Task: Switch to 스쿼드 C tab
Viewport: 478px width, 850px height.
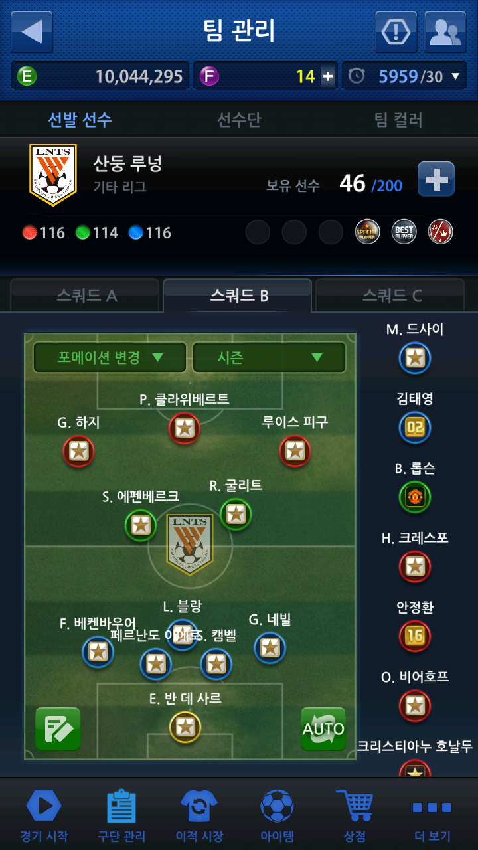Action: coord(390,295)
